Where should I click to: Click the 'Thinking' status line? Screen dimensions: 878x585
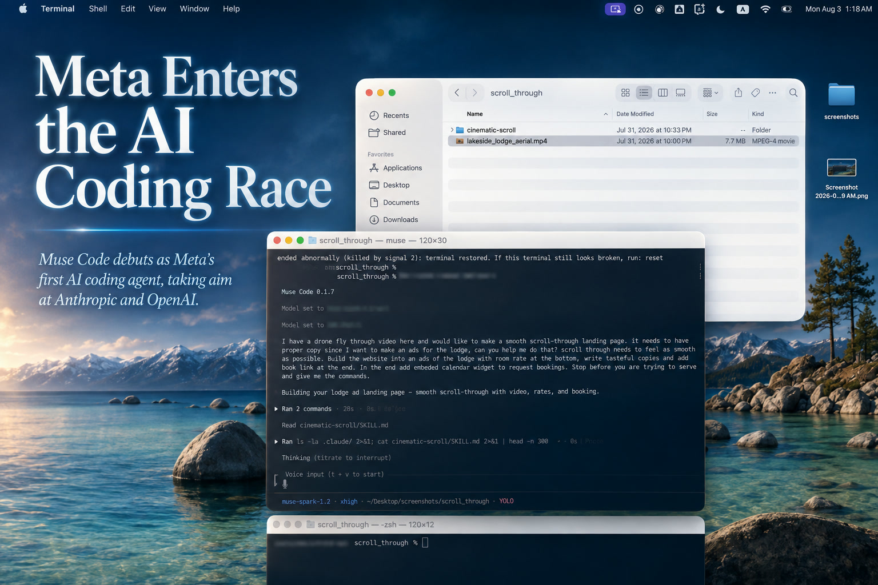coord(336,458)
